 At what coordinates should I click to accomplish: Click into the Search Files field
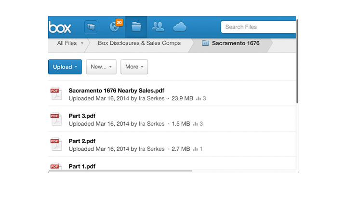click(258, 27)
